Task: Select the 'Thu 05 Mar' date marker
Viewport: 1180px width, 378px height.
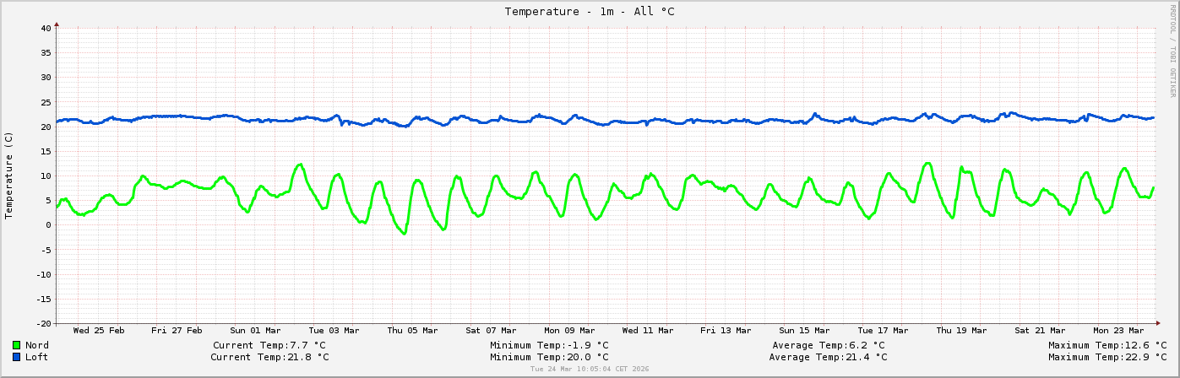Action: click(412, 331)
